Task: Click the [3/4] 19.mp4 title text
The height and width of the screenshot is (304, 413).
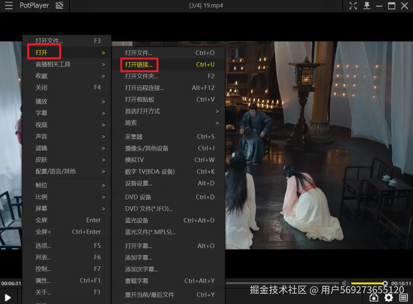Action: click(206, 5)
